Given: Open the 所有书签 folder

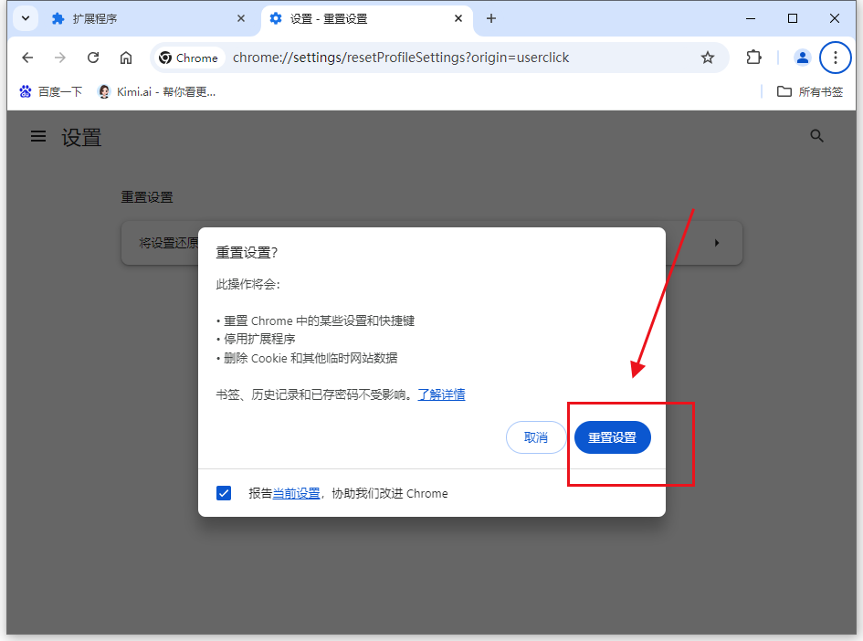Looking at the screenshot, I should (810, 92).
